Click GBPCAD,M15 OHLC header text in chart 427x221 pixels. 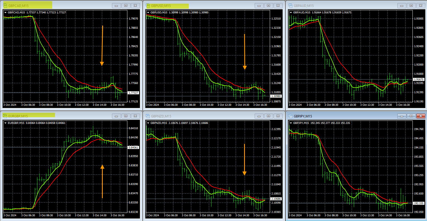(37, 13)
